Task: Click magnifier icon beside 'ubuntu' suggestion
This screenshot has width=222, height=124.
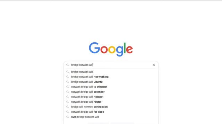Action: click(68, 82)
